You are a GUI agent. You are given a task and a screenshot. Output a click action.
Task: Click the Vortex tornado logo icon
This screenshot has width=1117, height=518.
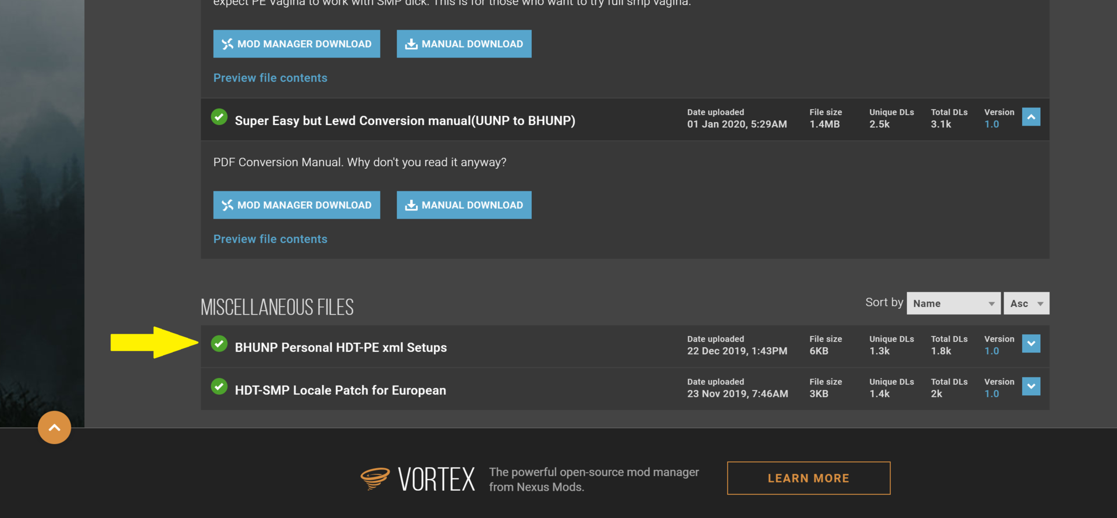click(x=375, y=478)
